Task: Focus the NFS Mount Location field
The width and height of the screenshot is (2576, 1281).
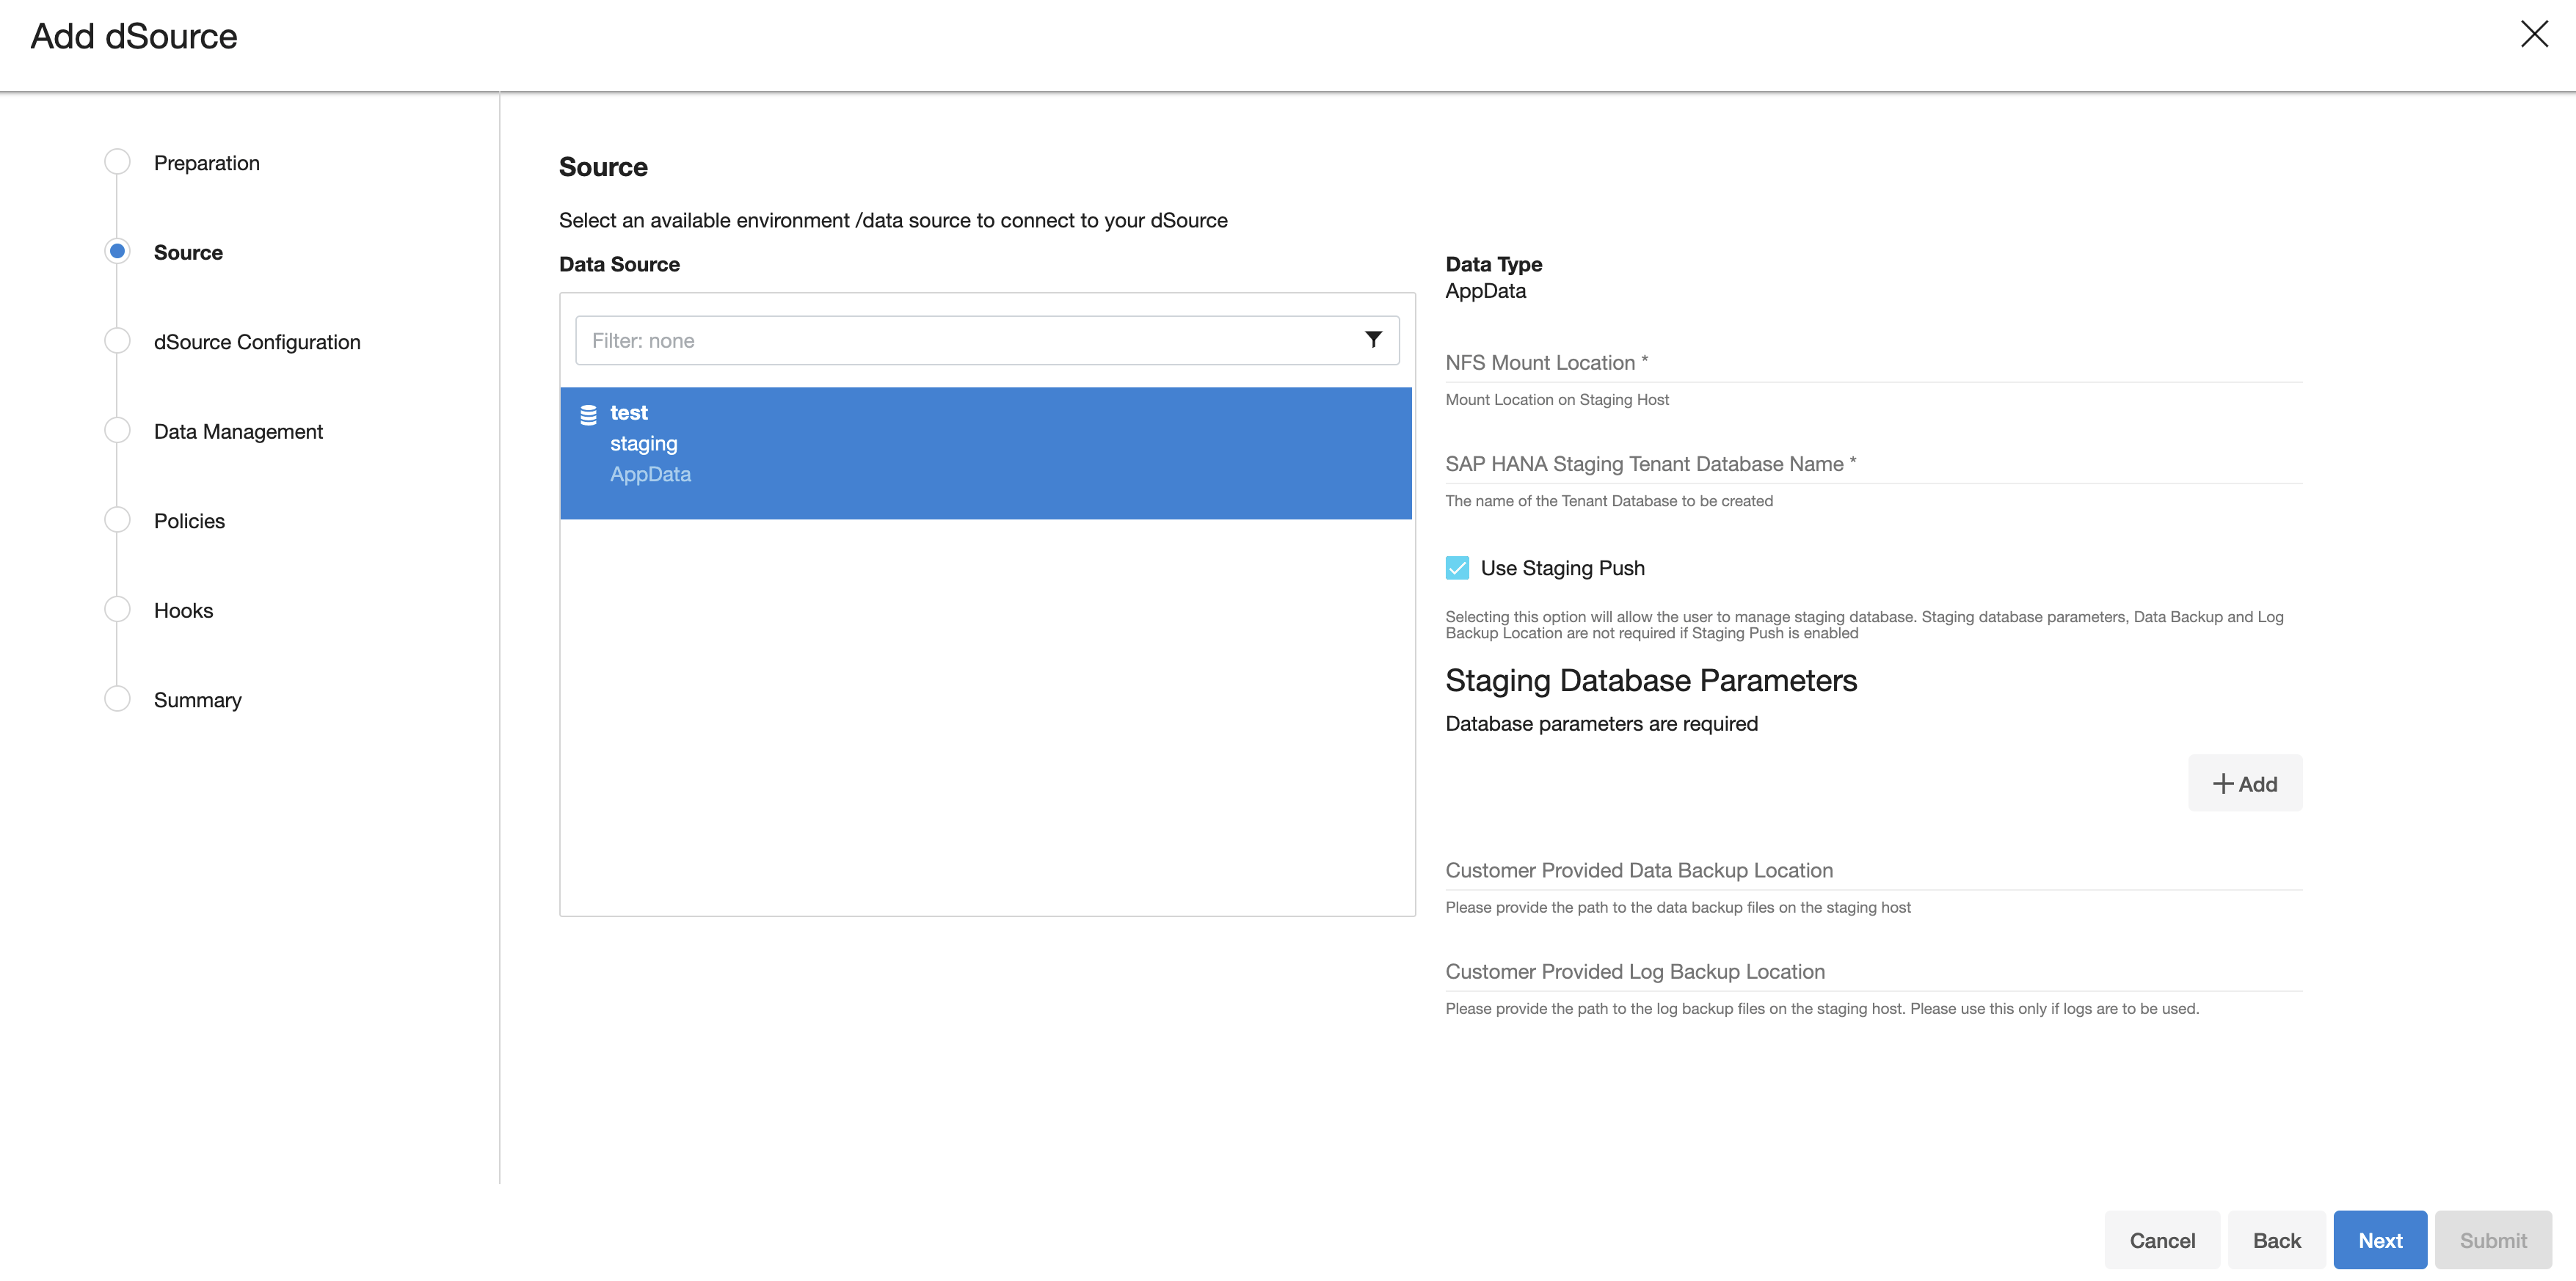Action: click(1872, 363)
